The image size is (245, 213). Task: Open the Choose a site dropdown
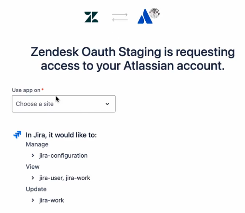click(64, 104)
